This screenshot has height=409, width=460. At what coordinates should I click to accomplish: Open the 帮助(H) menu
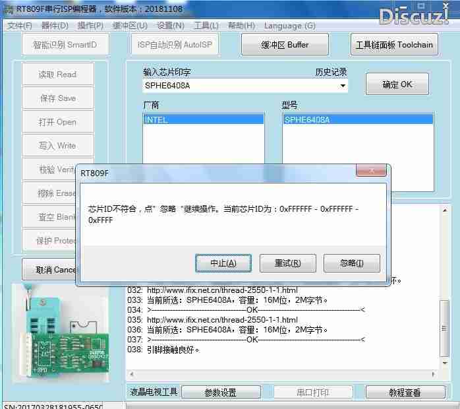[x=241, y=26]
